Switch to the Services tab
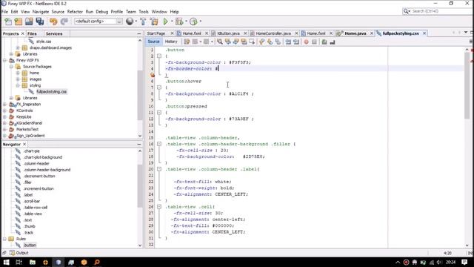 point(54,33)
